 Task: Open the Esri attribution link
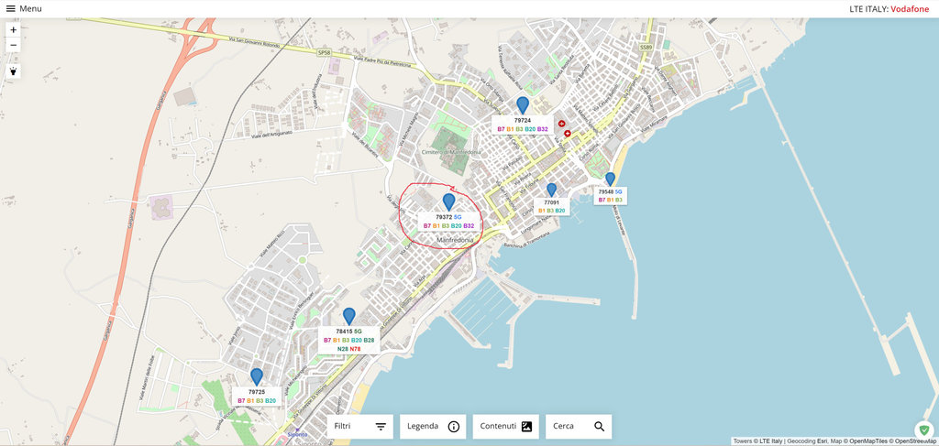click(822, 441)
